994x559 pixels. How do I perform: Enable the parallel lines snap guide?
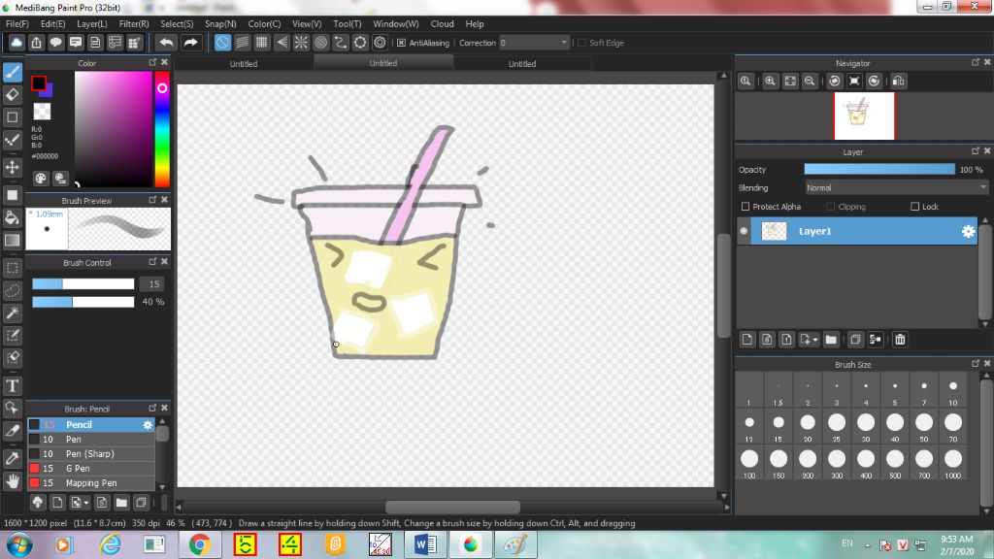(x=242, y=43)
